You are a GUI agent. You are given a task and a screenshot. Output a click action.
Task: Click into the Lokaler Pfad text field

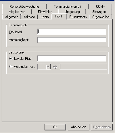pos(72,58)
